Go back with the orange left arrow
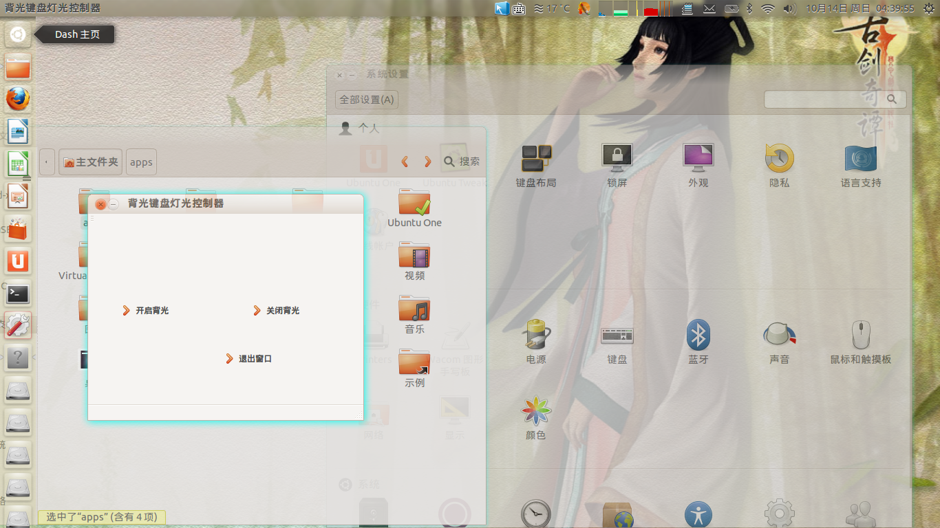The width and height of the screenshot is (940, 528). pos(405,162)
